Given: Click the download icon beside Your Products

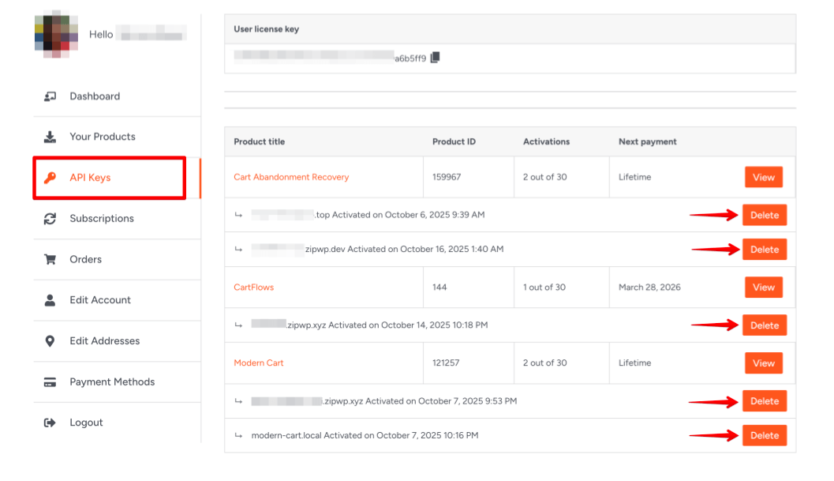Looking at the screenshot, I should [50, 137].
